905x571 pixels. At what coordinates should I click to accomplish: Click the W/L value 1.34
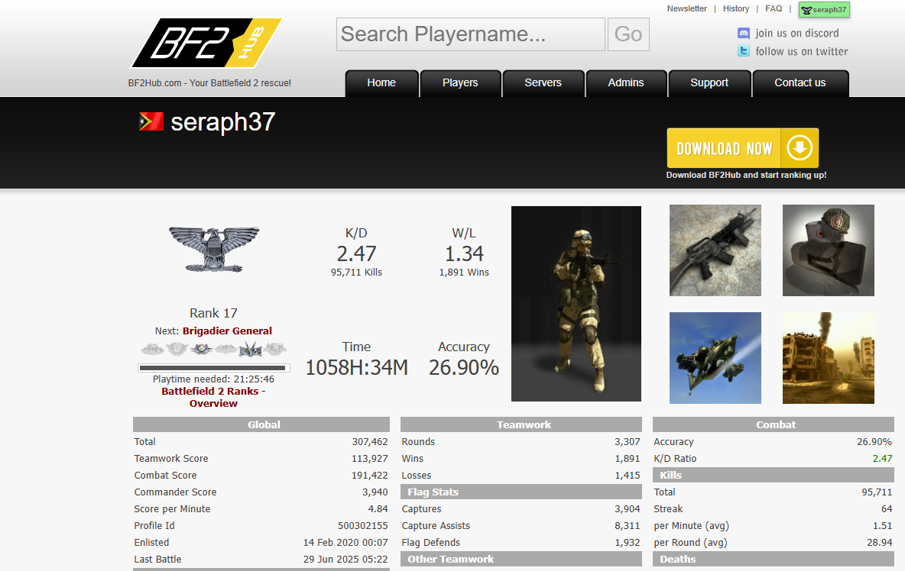pyautogui.click(x=464, y=253)
